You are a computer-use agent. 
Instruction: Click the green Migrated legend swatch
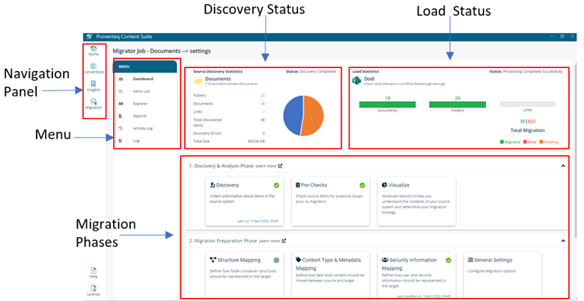[502, 142]
